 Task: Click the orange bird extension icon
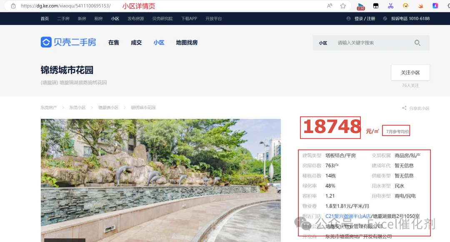[x=420, y=6]
